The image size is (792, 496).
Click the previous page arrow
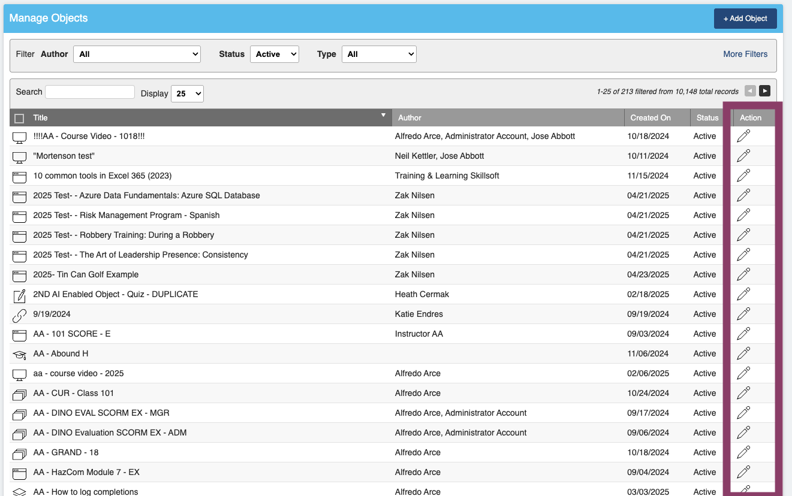tap(750, 91)
